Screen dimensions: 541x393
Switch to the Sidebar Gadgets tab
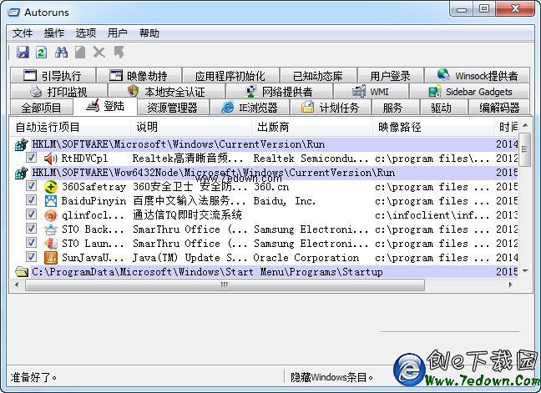(469, 92)
